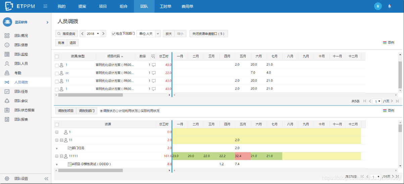Select 实际利用状况 radio button
Image resolution: width=404 pixels, height=184 pixels.
click(x=139, y=111)
